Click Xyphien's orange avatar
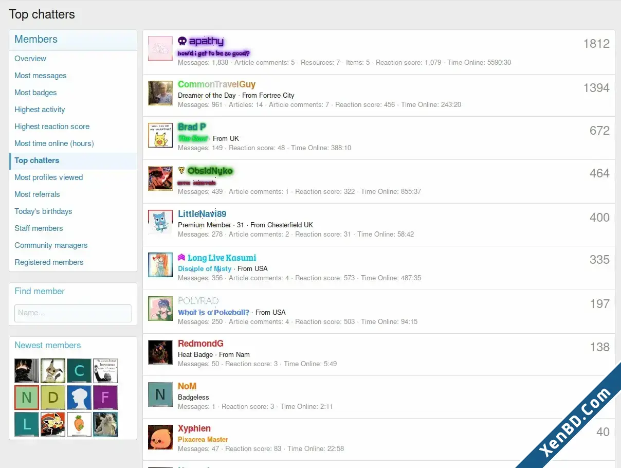The width and height of the screenshot is (621, 468). pyautogui.click(x=160, y=437)
